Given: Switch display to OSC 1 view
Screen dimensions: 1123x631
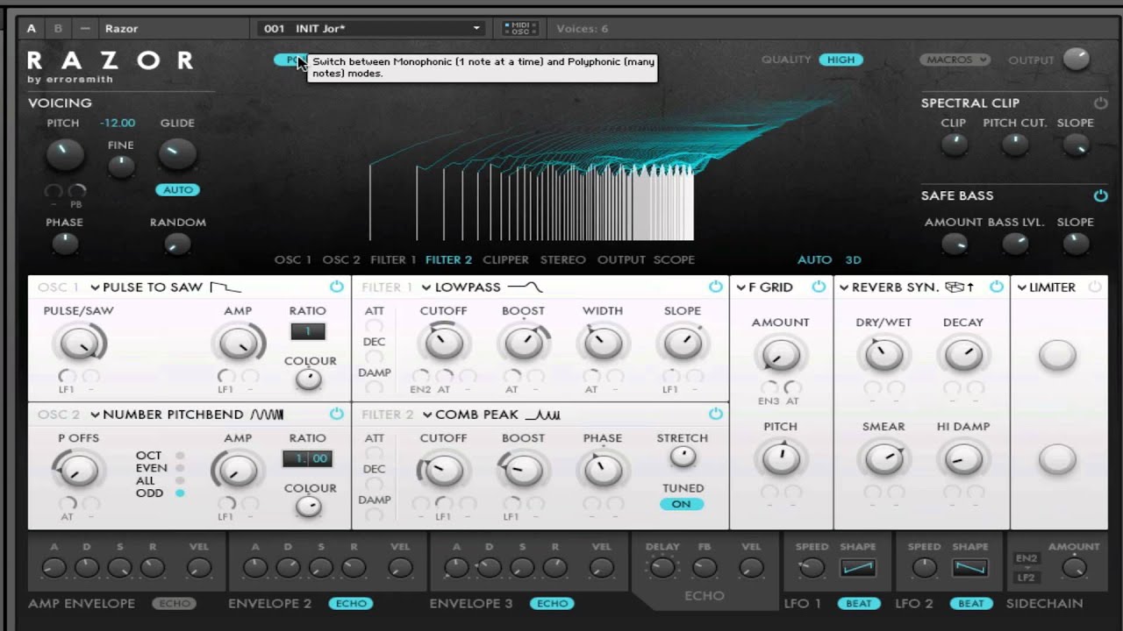Looking at the screenshot, I should 292,259.
